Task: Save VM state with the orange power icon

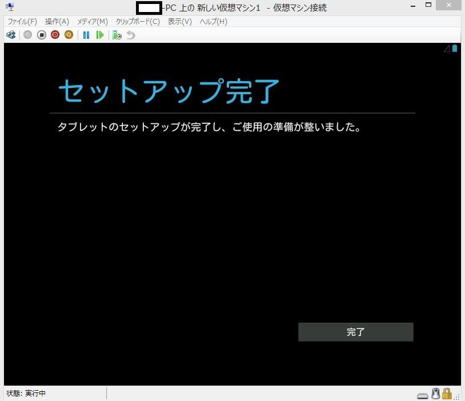Action: tap(69, 35)
